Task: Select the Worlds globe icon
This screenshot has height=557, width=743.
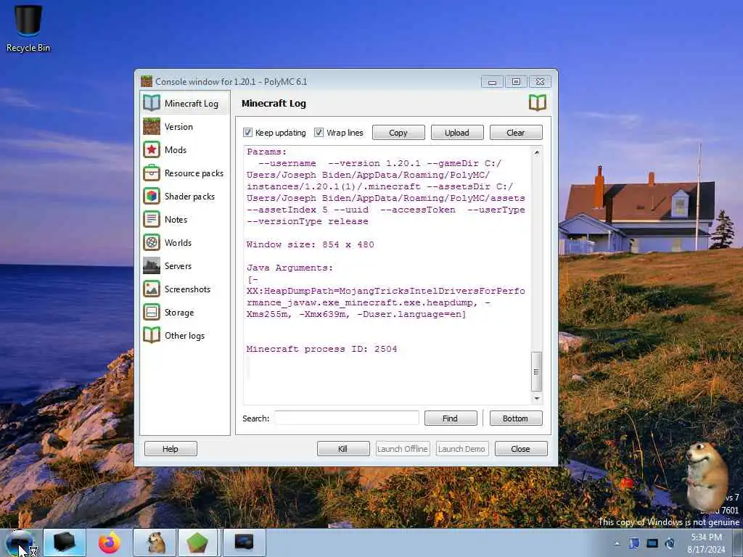Action: coord(152,242)
